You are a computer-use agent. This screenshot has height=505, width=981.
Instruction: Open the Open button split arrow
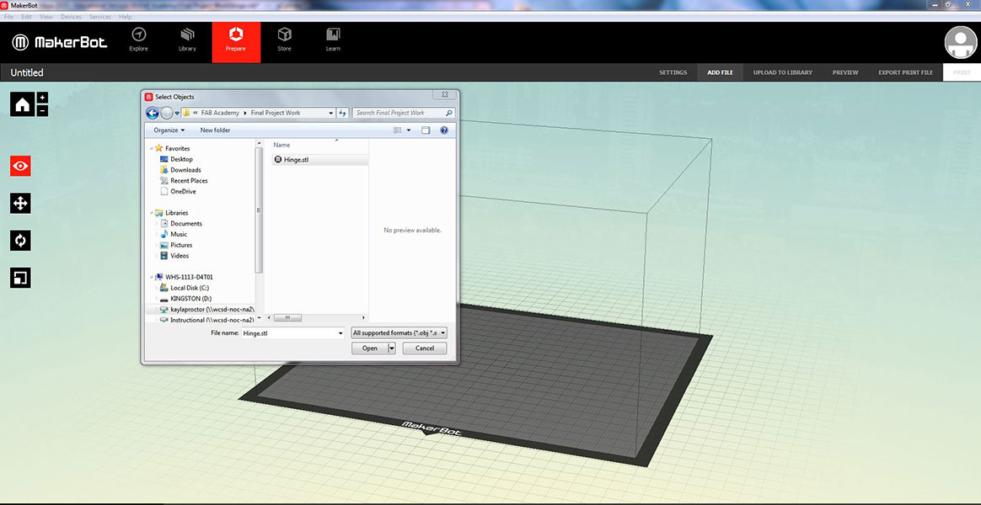pyautogui.click(x=392, y=348)
